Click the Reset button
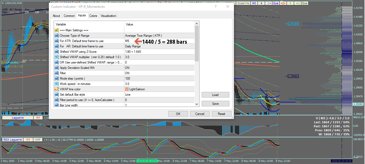Image resolution: width=365 pixels, height=164 pixels. [221, 114]
